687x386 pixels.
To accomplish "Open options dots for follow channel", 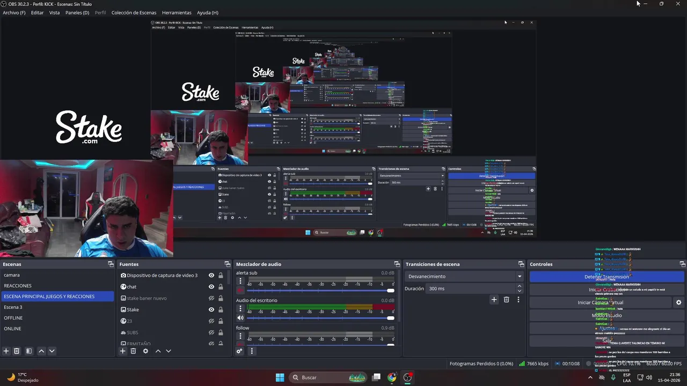I will click(240, 336).
